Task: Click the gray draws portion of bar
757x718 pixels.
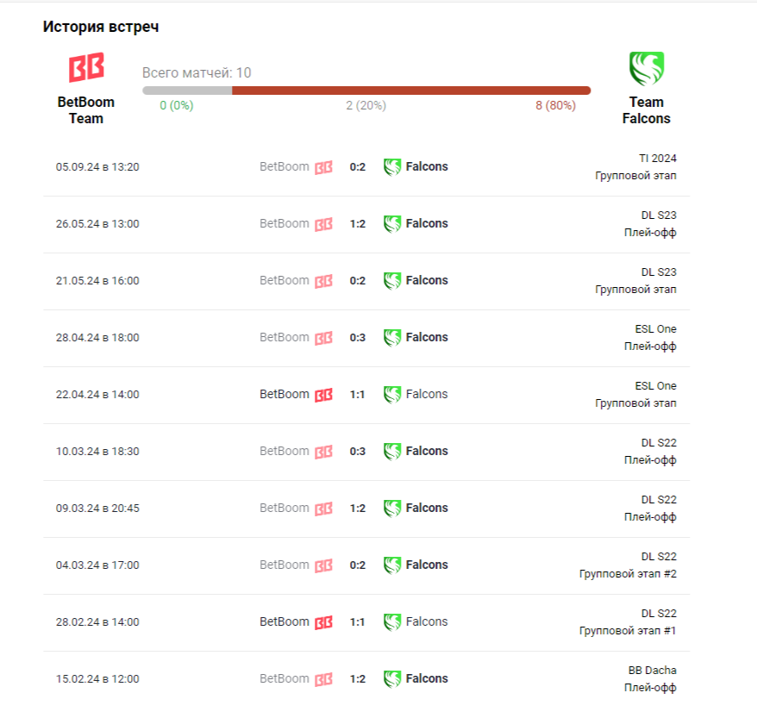Action: coord(187,91)
